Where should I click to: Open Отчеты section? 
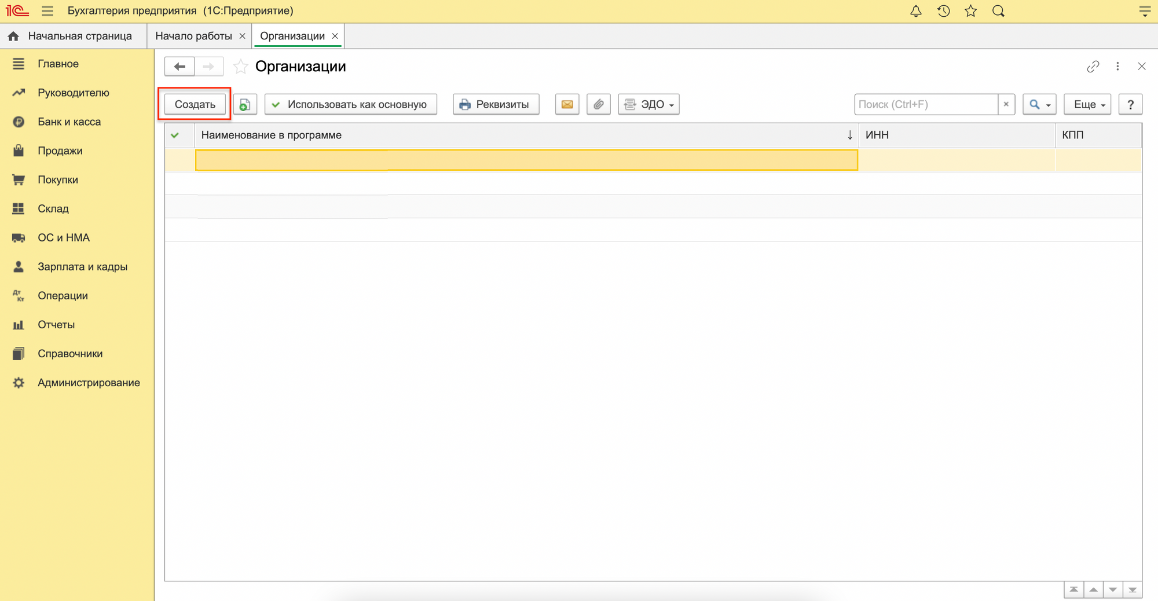[x=56, y=324]
